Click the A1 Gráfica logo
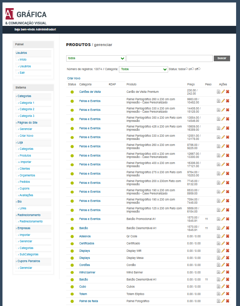 (26, 17)
